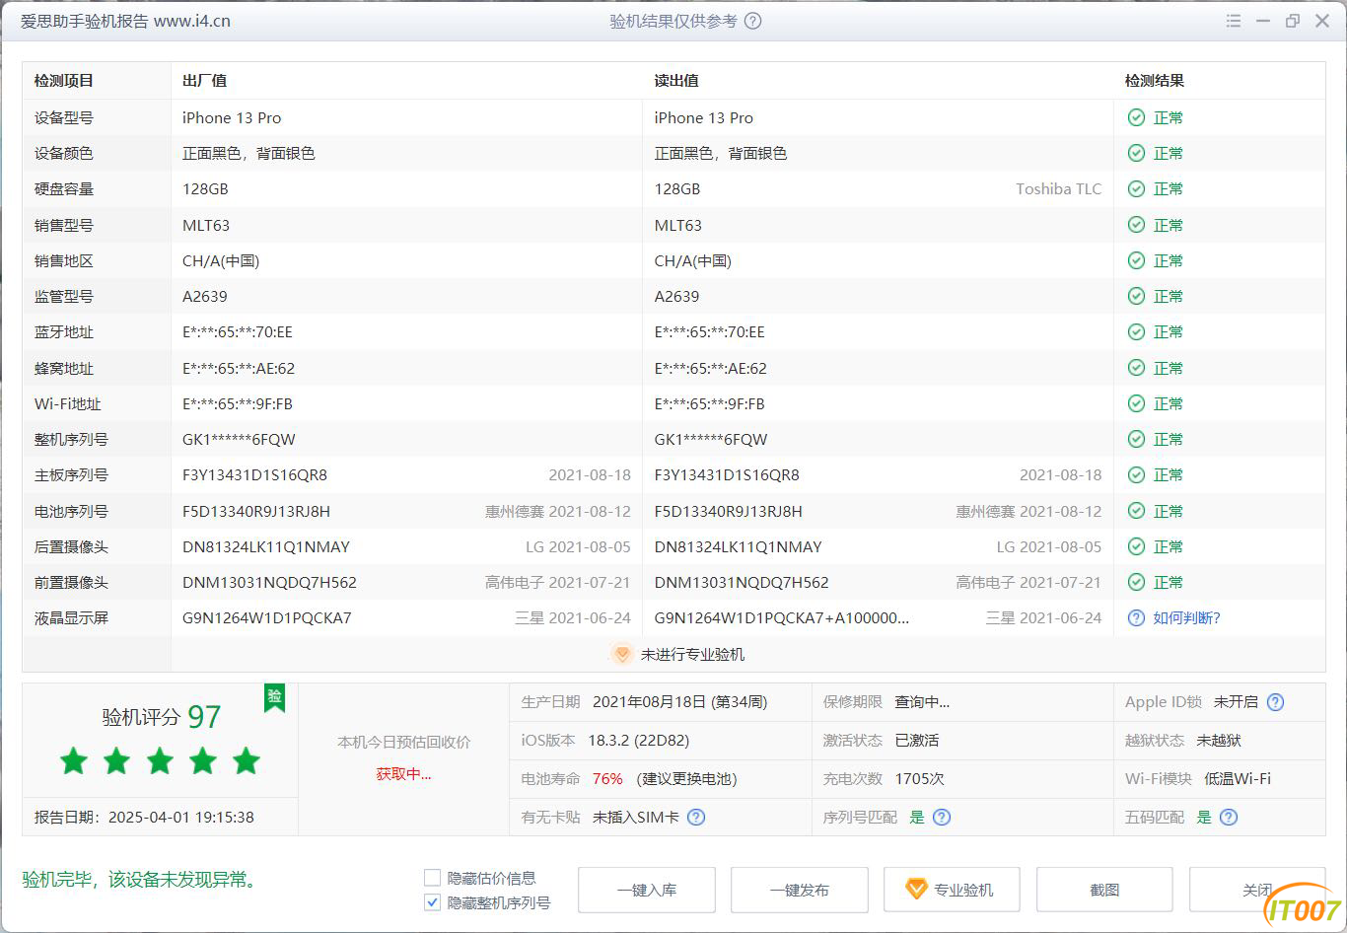Viewport: 1347px width, 933px height.
Task: Click help icon next to 五码匹配
Action: 1228,817
